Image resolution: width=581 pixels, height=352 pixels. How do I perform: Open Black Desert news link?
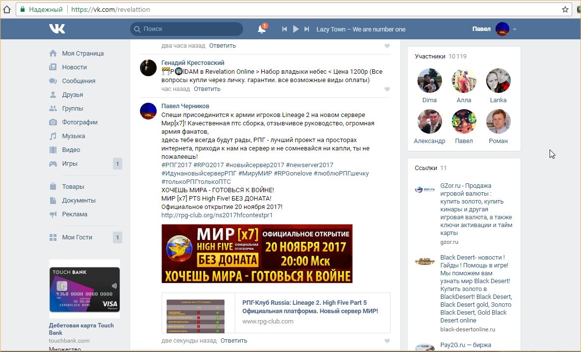(476, 289)
